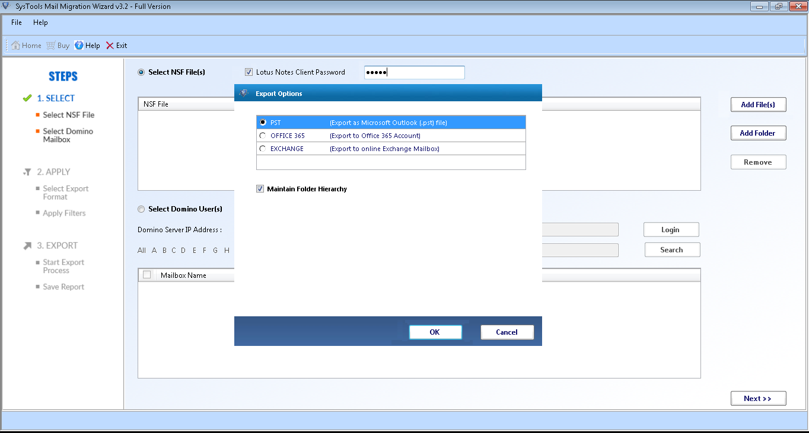Uncheck Maintain Folder Hierarchy
The width and height of the screenshot is (809, 433).
point(260,188)
